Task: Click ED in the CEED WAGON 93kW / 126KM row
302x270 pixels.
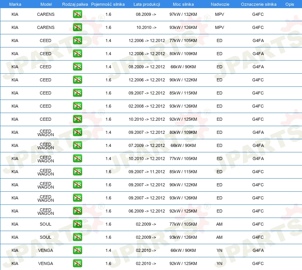Action: (219, 198)
